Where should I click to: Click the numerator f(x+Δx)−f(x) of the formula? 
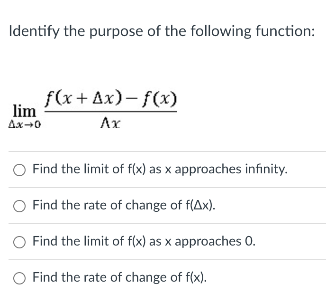(x=111, y=99)
